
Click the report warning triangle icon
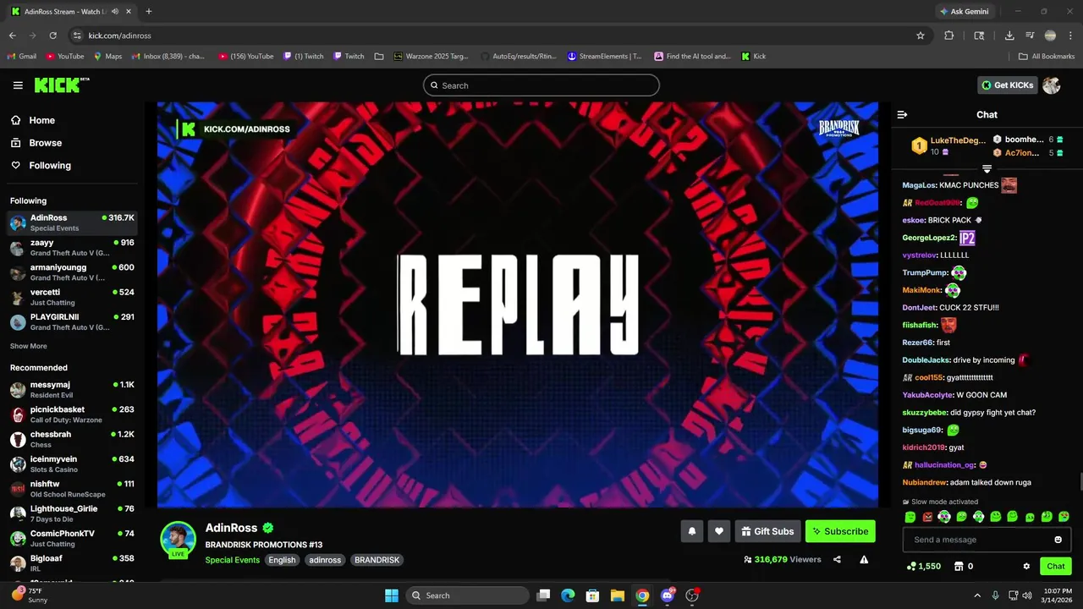(x=864, y=559)
